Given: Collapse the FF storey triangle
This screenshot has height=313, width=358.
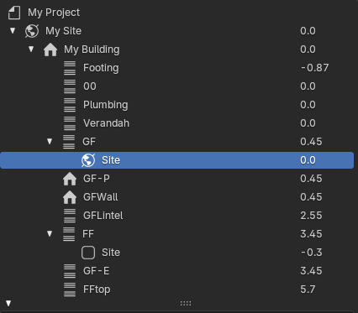Looking at the screenshot, I should tap(50, 233).
